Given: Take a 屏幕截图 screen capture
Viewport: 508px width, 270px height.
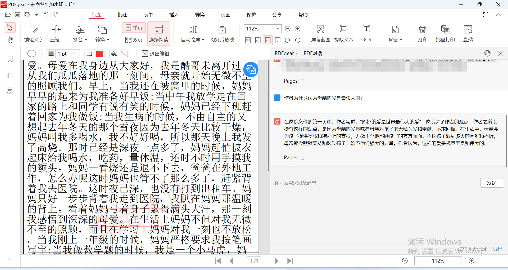Looking at the screenshot, I should pos(320,33).
